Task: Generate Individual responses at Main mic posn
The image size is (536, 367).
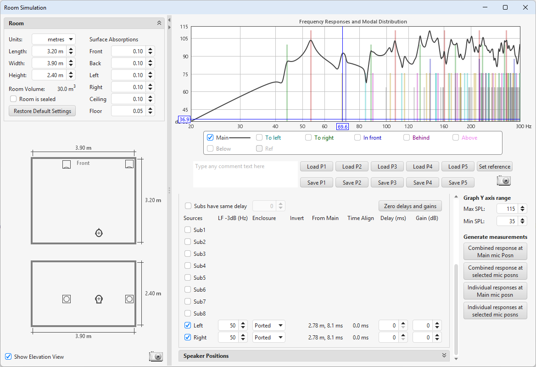Action: pyautogui.click(x=495, y=291)
